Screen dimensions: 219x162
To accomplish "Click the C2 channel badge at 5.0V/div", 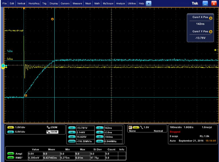I will pos(11,131).
